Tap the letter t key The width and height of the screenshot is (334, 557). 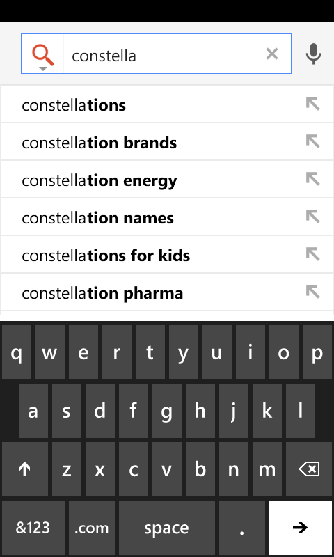coord(150,352)
